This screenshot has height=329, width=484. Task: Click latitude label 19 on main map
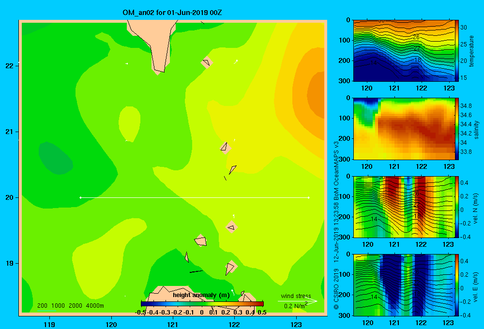pos(9,263)
